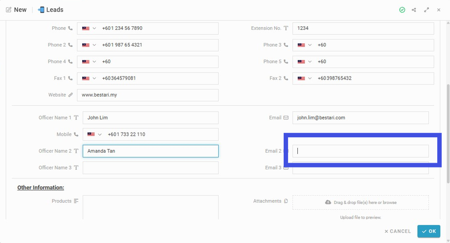Click the New edit pencil icon
The width and height of the screenshot is (450, 243).
pos(8,10)
